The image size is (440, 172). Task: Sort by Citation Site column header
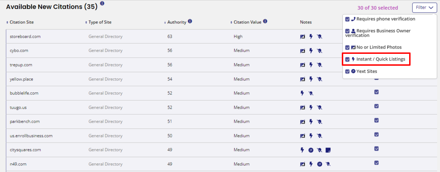[x=22, y=22]
